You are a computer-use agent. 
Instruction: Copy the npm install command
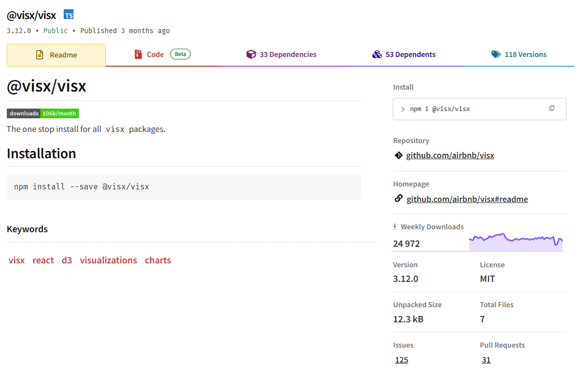click(552, 108)
